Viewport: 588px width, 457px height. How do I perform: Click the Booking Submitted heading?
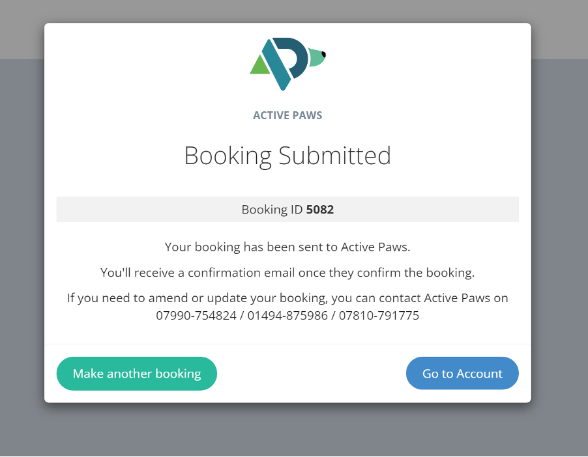287,156
